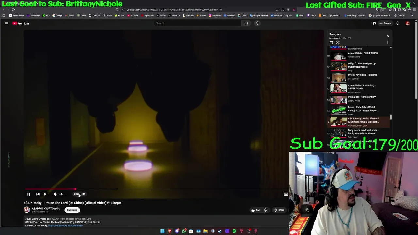The height and width of the screenshot is (235, 418).
Task: Mute the video volume speaker icon
Action: coord(55,194)
